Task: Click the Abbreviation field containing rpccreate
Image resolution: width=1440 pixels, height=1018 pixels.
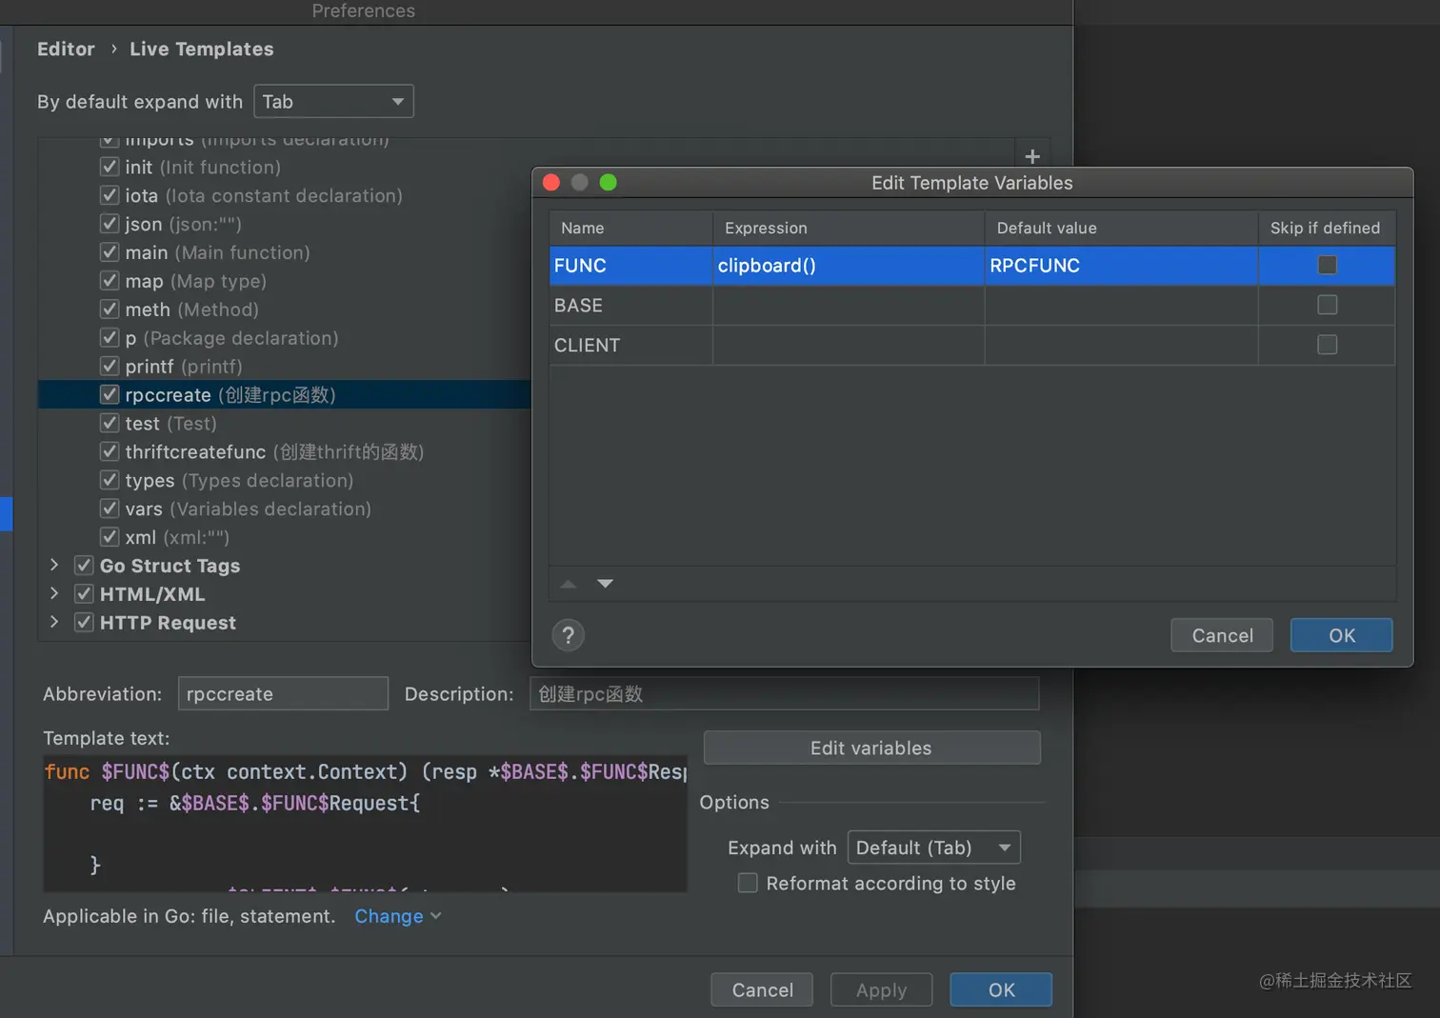Action: tap(283, 694)
